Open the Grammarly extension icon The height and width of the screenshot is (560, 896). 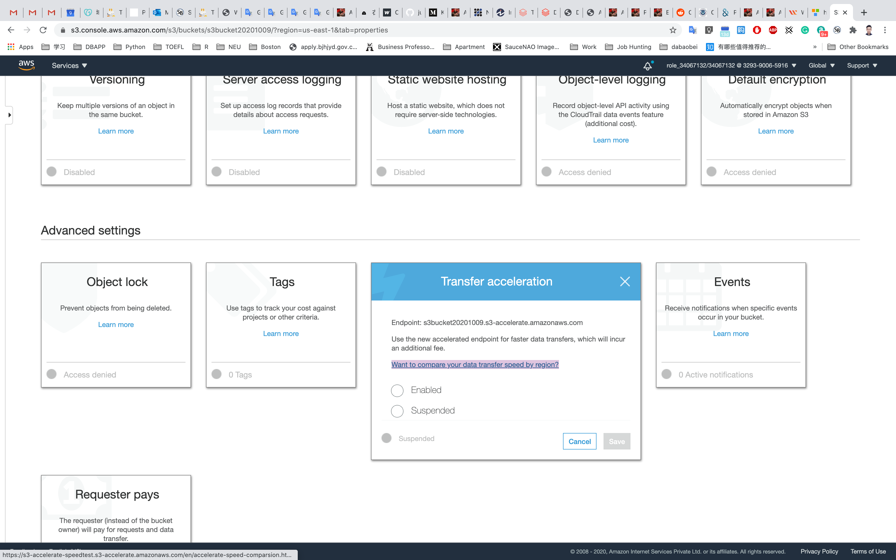804,30
